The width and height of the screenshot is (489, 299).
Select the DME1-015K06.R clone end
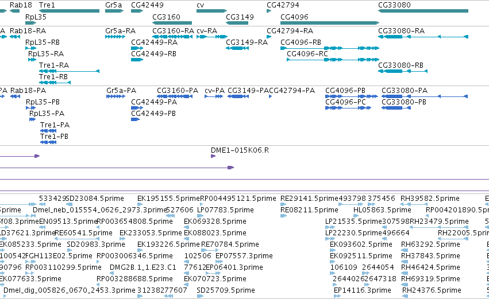click(213, 156)
